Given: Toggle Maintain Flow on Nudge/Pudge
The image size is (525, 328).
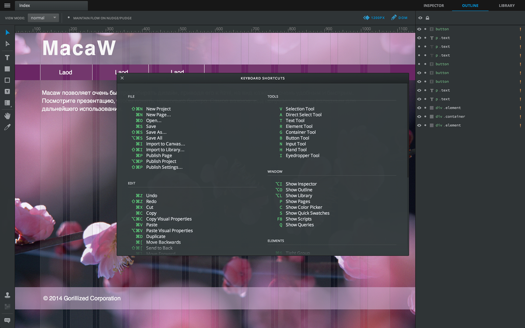Looking at the screenshot, I should (x=69, y=18).
